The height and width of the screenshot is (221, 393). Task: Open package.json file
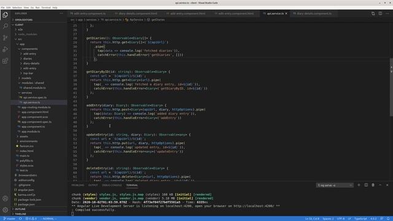tap(26, 204)
